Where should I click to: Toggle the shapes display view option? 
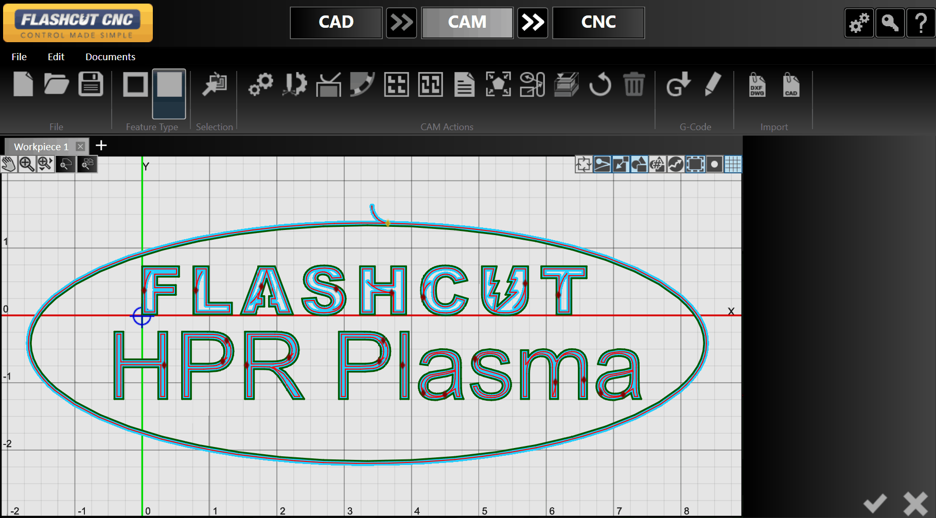click(x=639, y=165)
